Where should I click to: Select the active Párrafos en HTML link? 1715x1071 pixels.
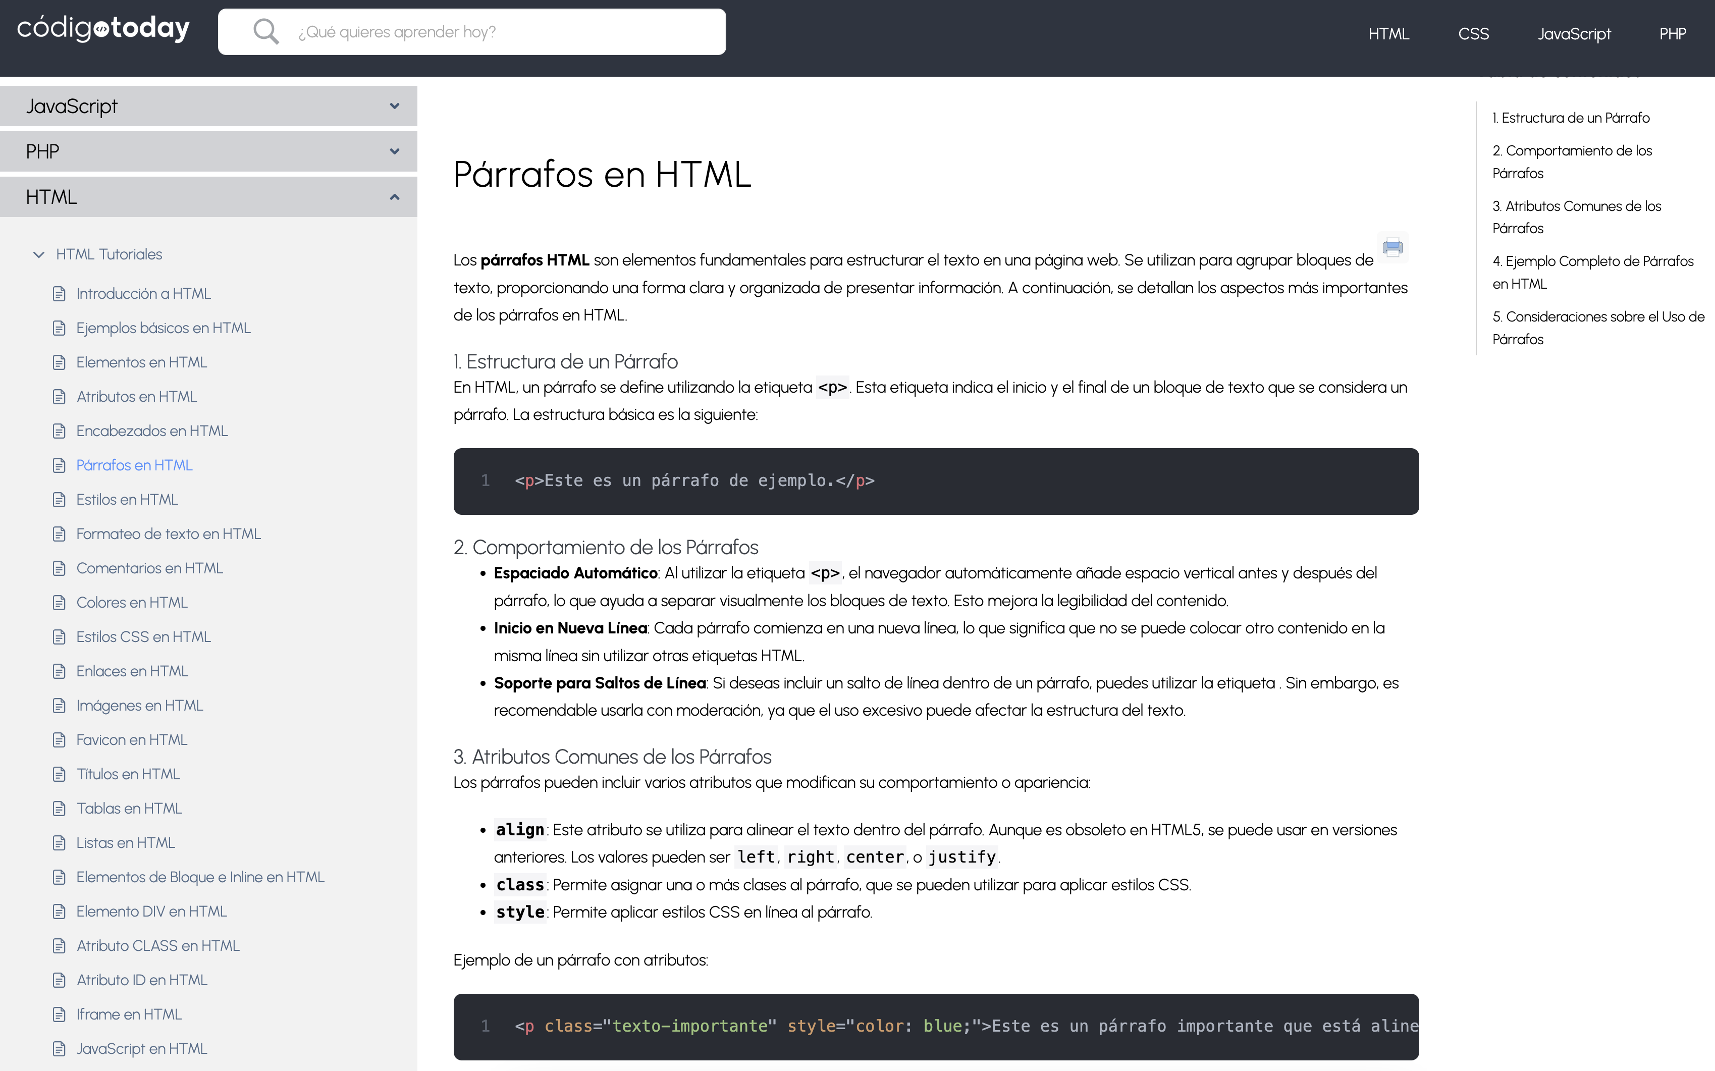point(135,465)
